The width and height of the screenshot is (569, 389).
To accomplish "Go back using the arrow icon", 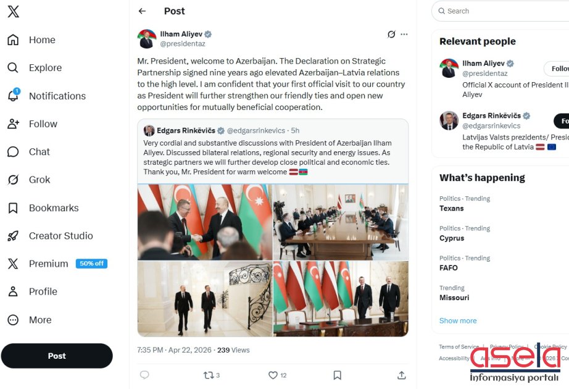I will pyautogui.click(x=143, y=11).
